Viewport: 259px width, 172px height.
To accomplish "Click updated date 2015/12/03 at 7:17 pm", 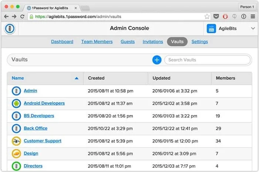I will point(174,166).
